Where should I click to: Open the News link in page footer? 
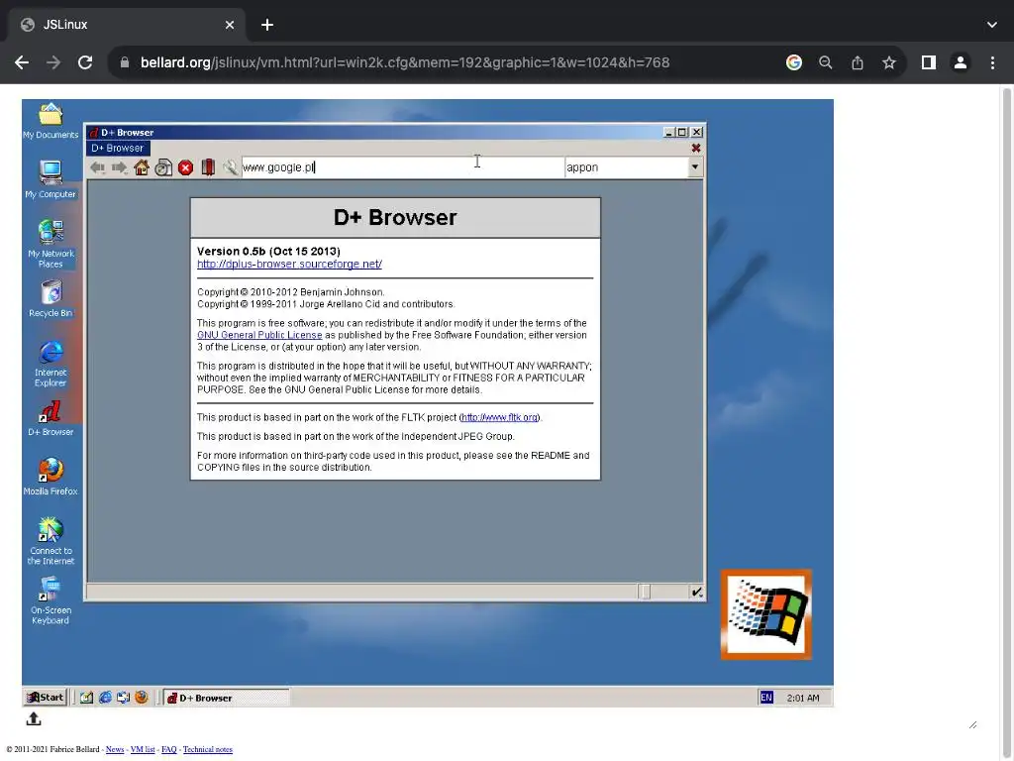tap(115, 749)
